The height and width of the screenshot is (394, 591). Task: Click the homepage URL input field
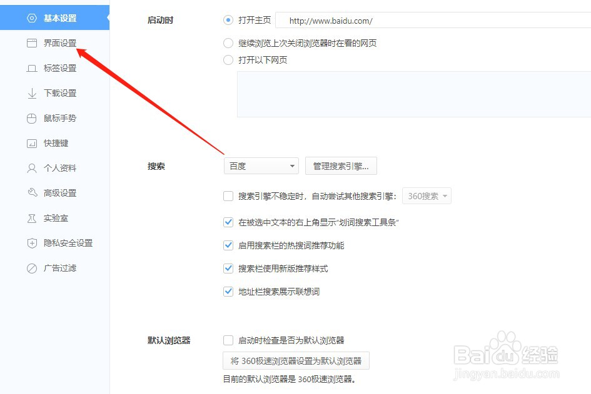point(433,21)
